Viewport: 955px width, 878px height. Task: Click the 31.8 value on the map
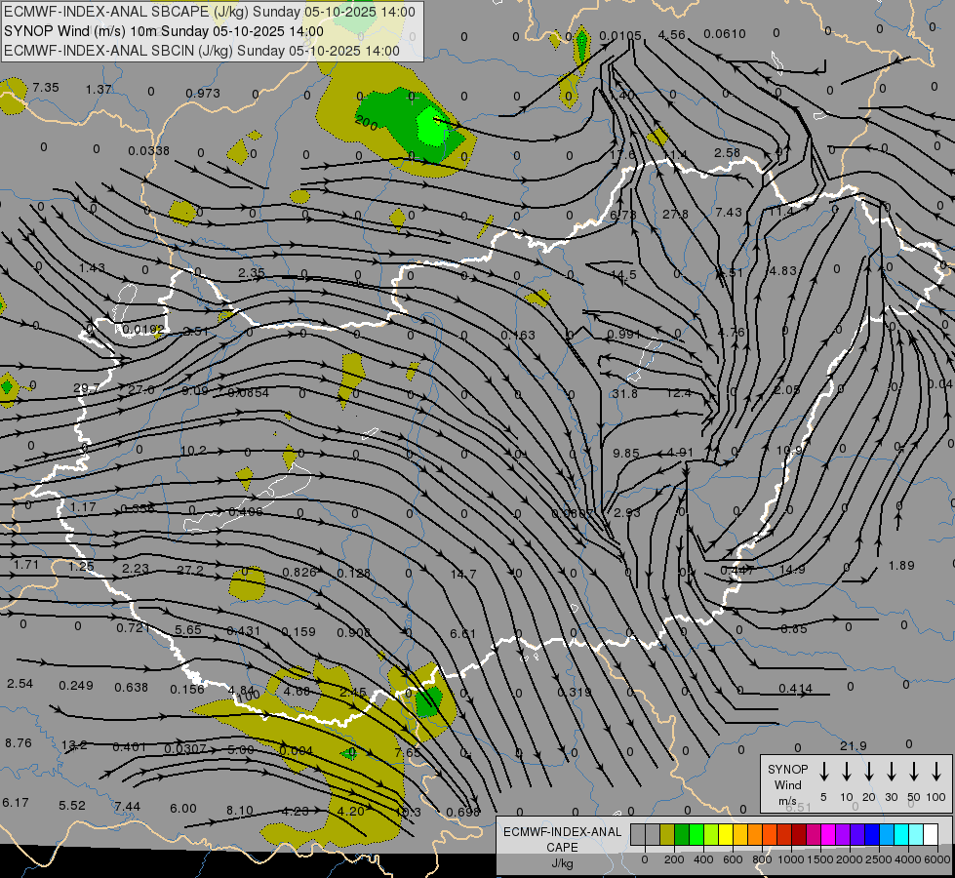click(624, 394)
